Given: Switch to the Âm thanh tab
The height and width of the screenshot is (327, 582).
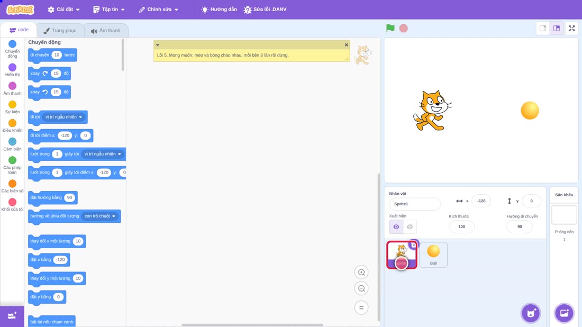Looking at the screenshot, I should coord(106,31).
